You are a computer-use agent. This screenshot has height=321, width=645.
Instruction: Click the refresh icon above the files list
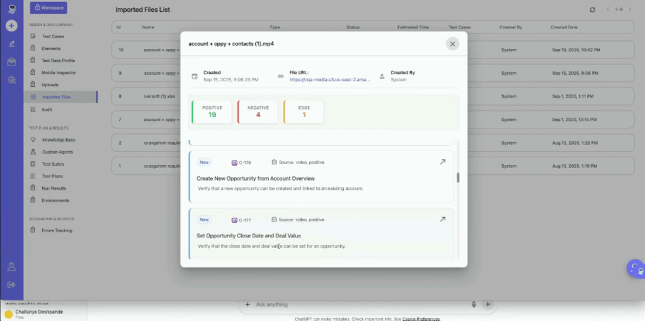[592, 9]
